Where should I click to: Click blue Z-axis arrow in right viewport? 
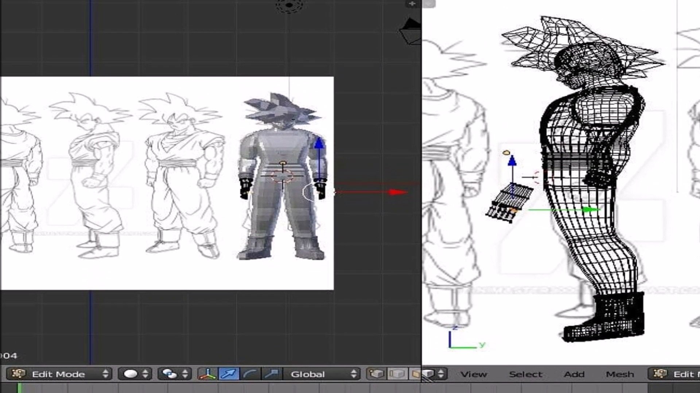pos(512,160)
